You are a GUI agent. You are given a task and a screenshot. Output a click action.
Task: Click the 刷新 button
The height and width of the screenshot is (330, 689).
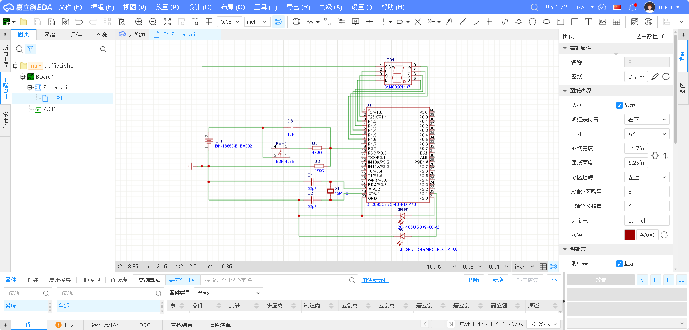[x=474, y=280]
